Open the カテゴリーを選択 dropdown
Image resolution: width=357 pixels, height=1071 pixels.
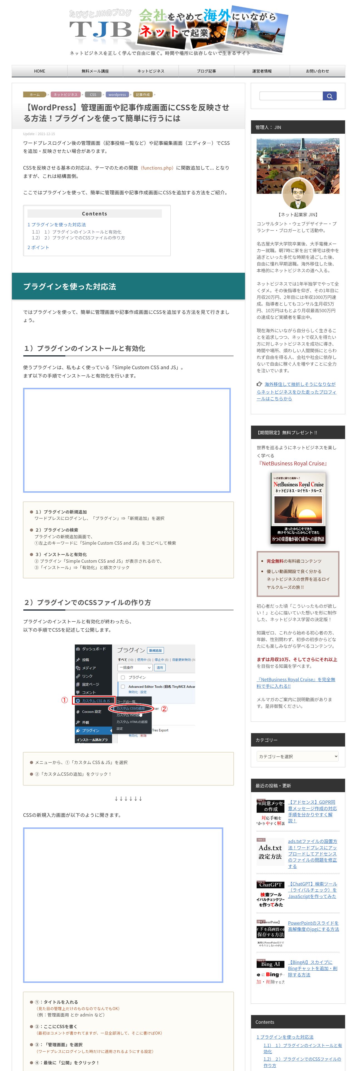click(x=297, y=756)
